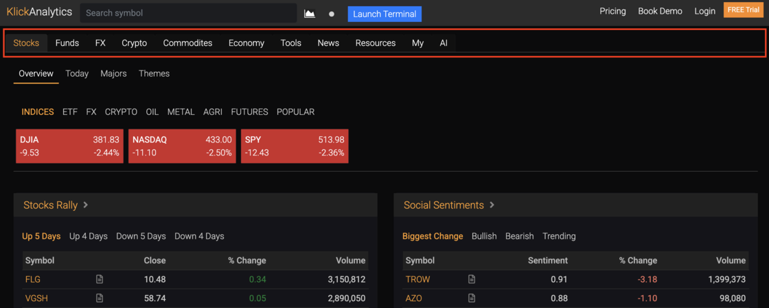769x308 pixels.
Task: Open the document icon in AZO row
Action: [472, 298]
